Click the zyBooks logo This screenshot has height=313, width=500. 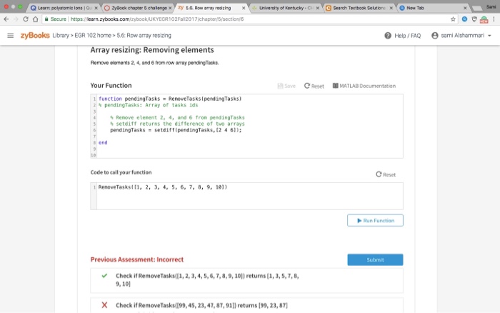(x=35, y=36)
